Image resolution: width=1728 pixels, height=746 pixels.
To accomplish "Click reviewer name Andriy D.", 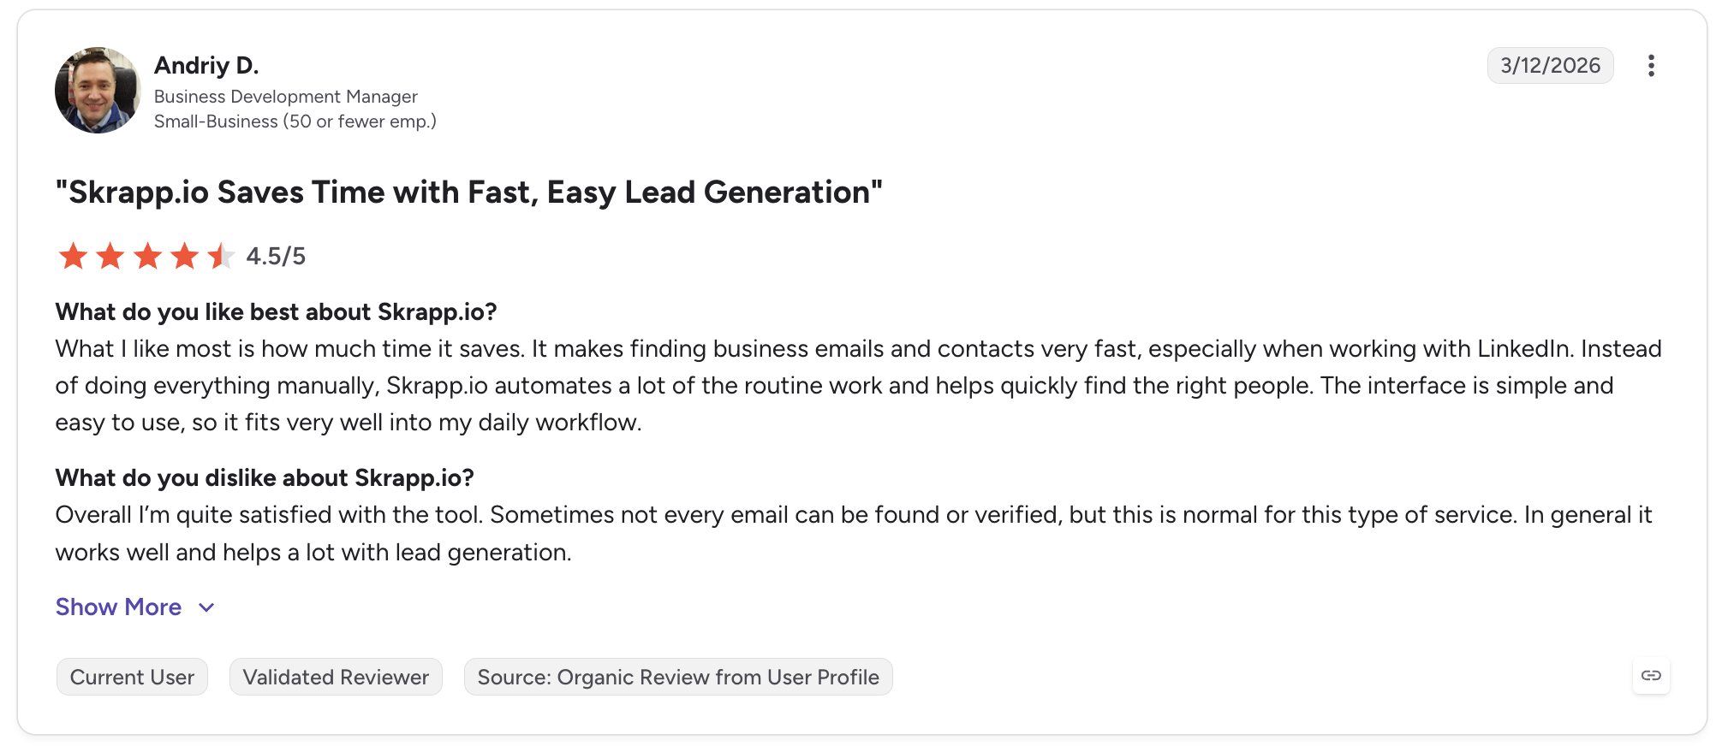I will [206, 65].
